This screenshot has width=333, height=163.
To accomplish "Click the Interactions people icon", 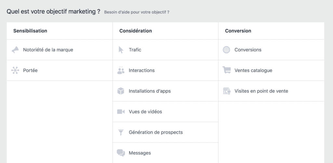I will (121, 70).
